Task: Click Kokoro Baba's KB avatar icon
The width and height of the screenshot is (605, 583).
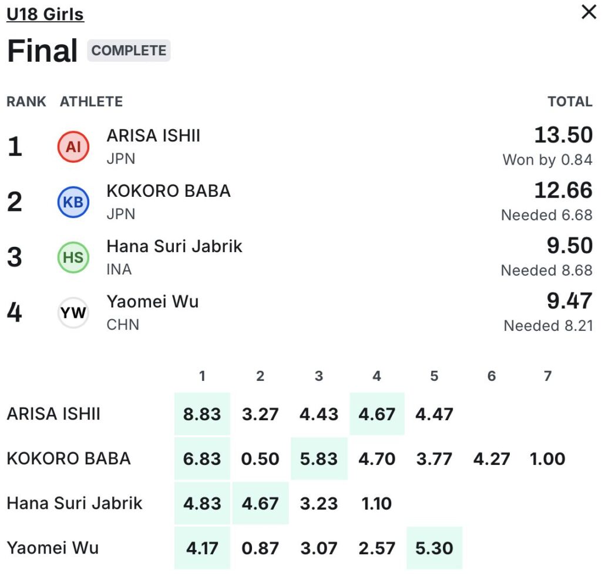Action: click(73, 202)
